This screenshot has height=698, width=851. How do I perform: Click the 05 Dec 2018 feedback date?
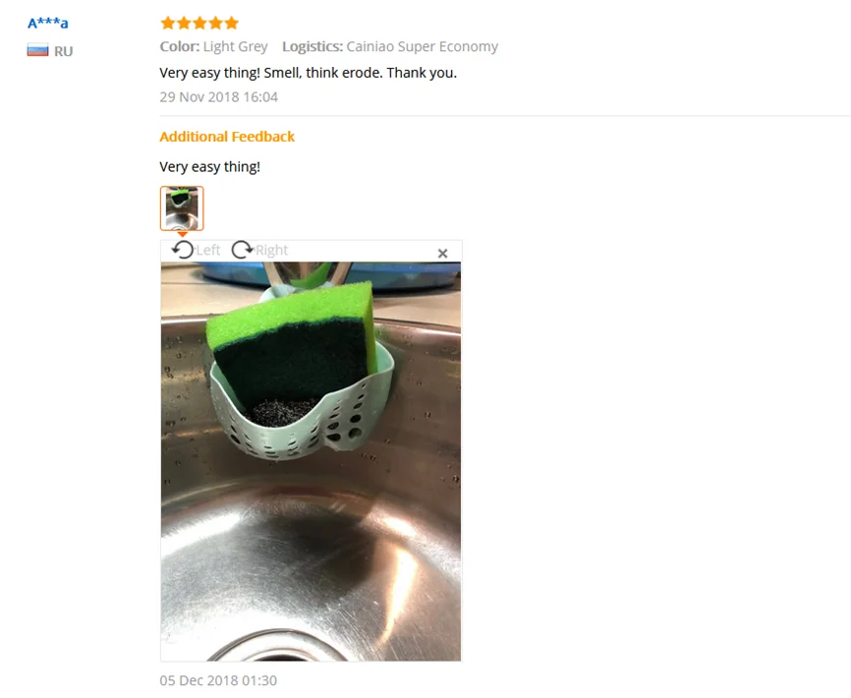218,680
